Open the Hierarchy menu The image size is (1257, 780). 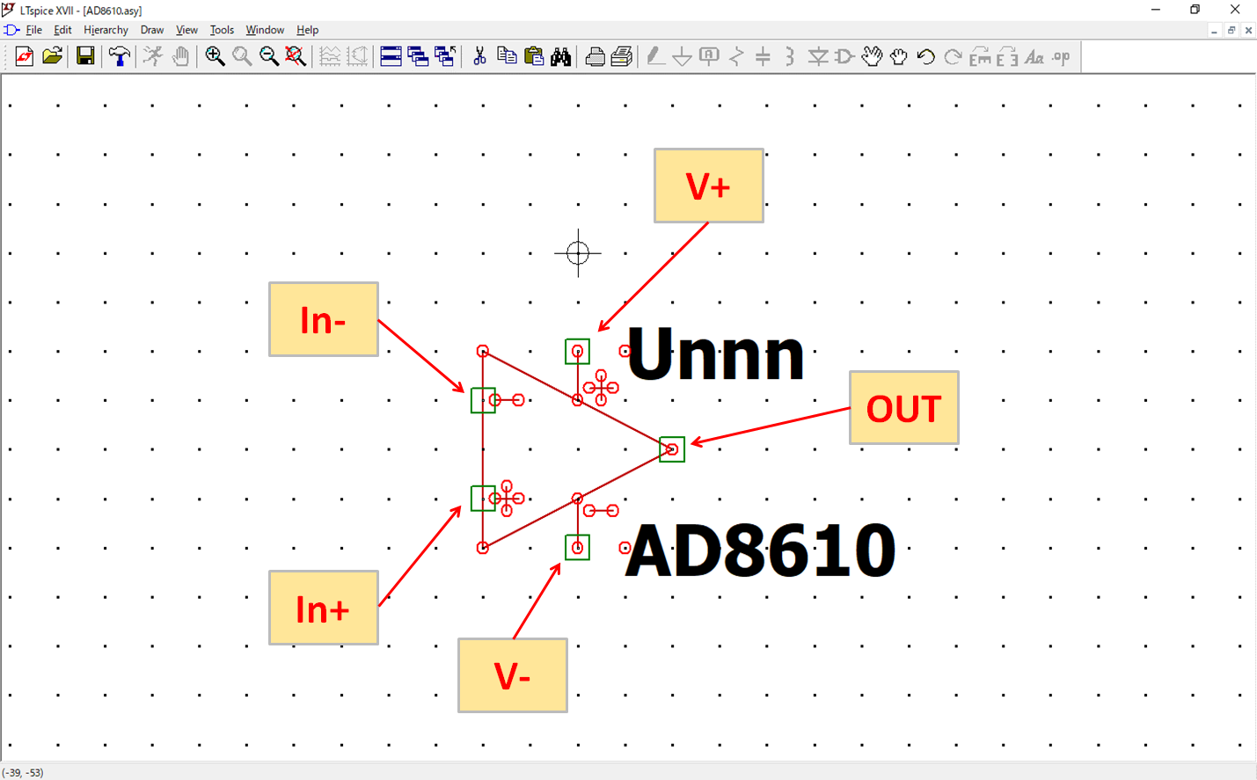(x=106, y=29)
